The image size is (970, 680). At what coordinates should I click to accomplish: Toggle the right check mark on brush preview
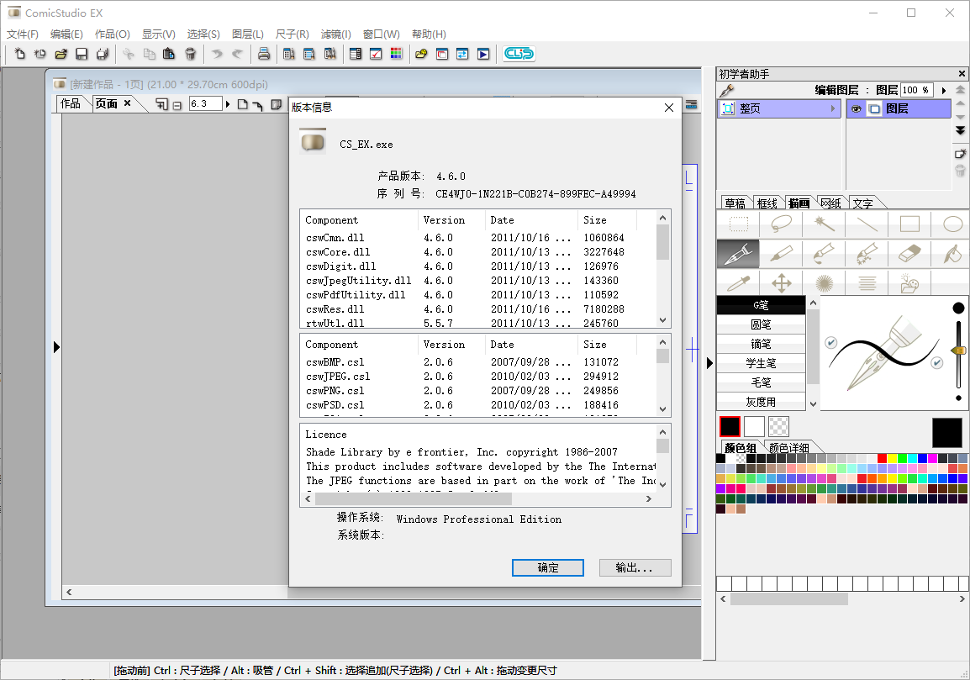pos(937,362)
